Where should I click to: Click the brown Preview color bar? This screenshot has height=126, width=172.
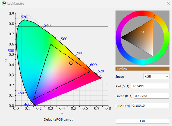142,69
